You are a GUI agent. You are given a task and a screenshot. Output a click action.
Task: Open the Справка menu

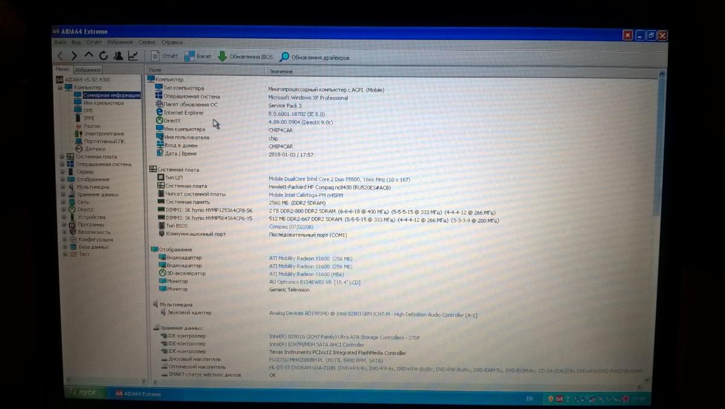pyautogui.click(x=172, y=42)
